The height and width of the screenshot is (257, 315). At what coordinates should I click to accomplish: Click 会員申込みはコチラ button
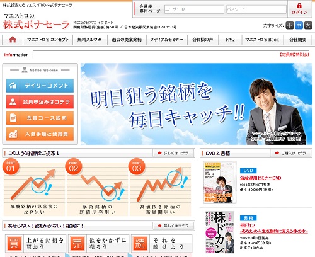click(40, 102)
